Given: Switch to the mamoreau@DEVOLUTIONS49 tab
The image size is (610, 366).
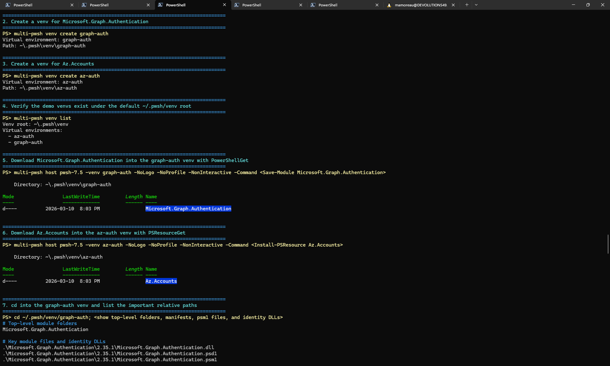Looking at the screenshot, I should coord(417,5).
